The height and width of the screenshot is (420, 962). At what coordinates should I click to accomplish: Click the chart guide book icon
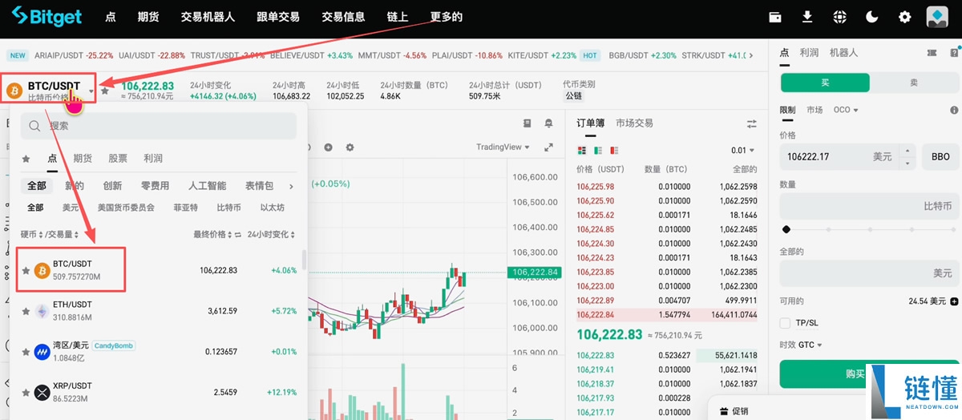pyautogui.click(x=527, y=123)
